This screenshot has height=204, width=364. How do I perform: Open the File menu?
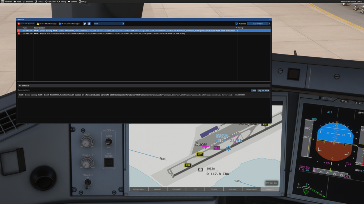pos(17,1)
